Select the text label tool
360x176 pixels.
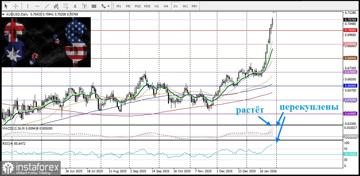click(85, 6)
